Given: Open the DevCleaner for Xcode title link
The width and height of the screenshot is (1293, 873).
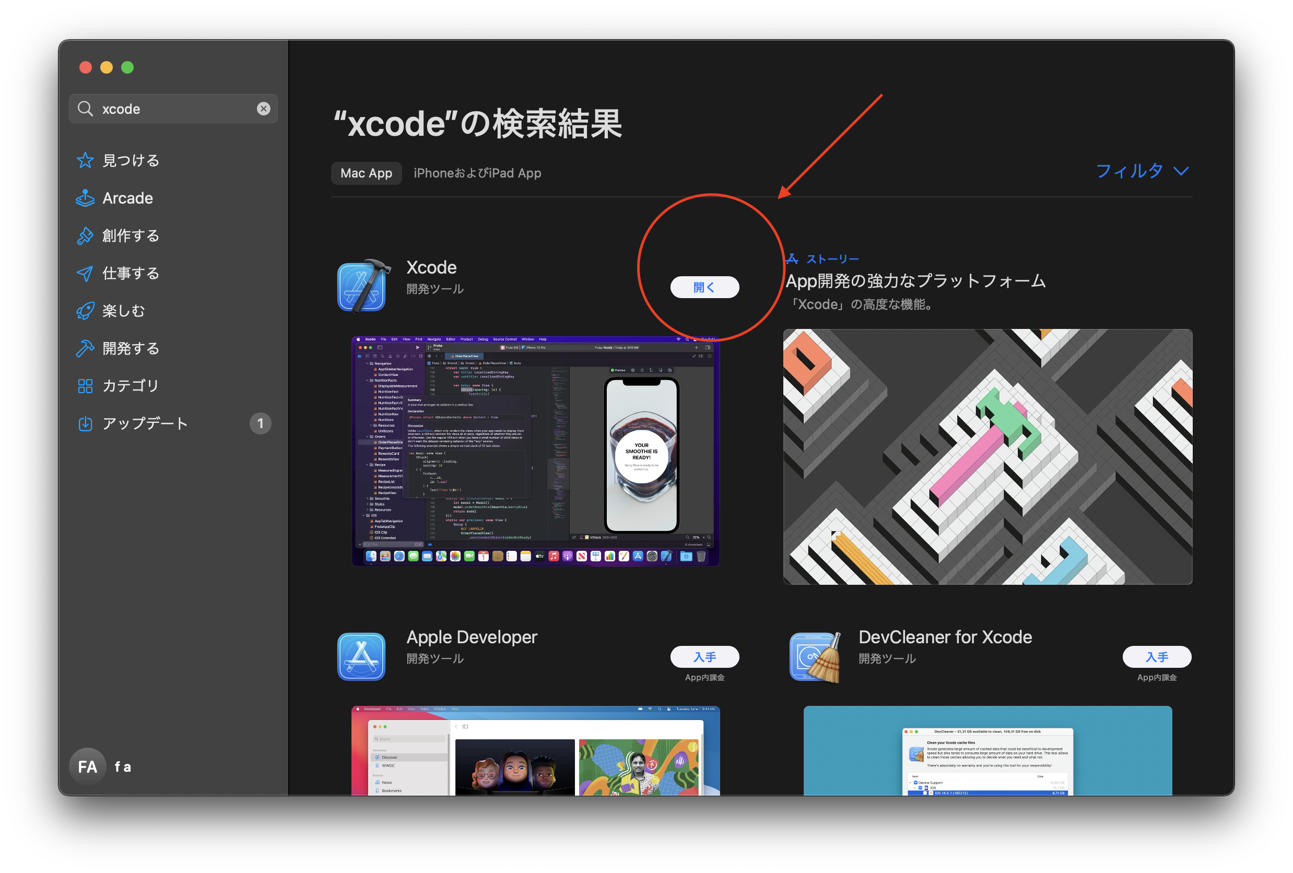Looking at the screenshot, I should (x=945, y=636).
